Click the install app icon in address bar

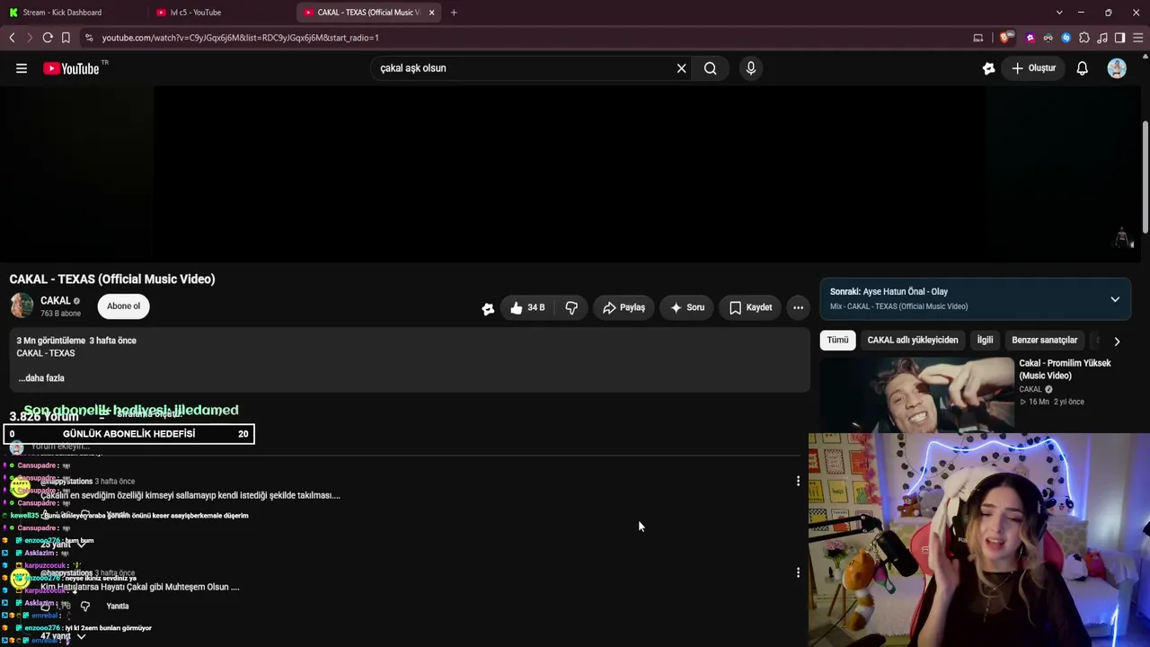[978, 38]
